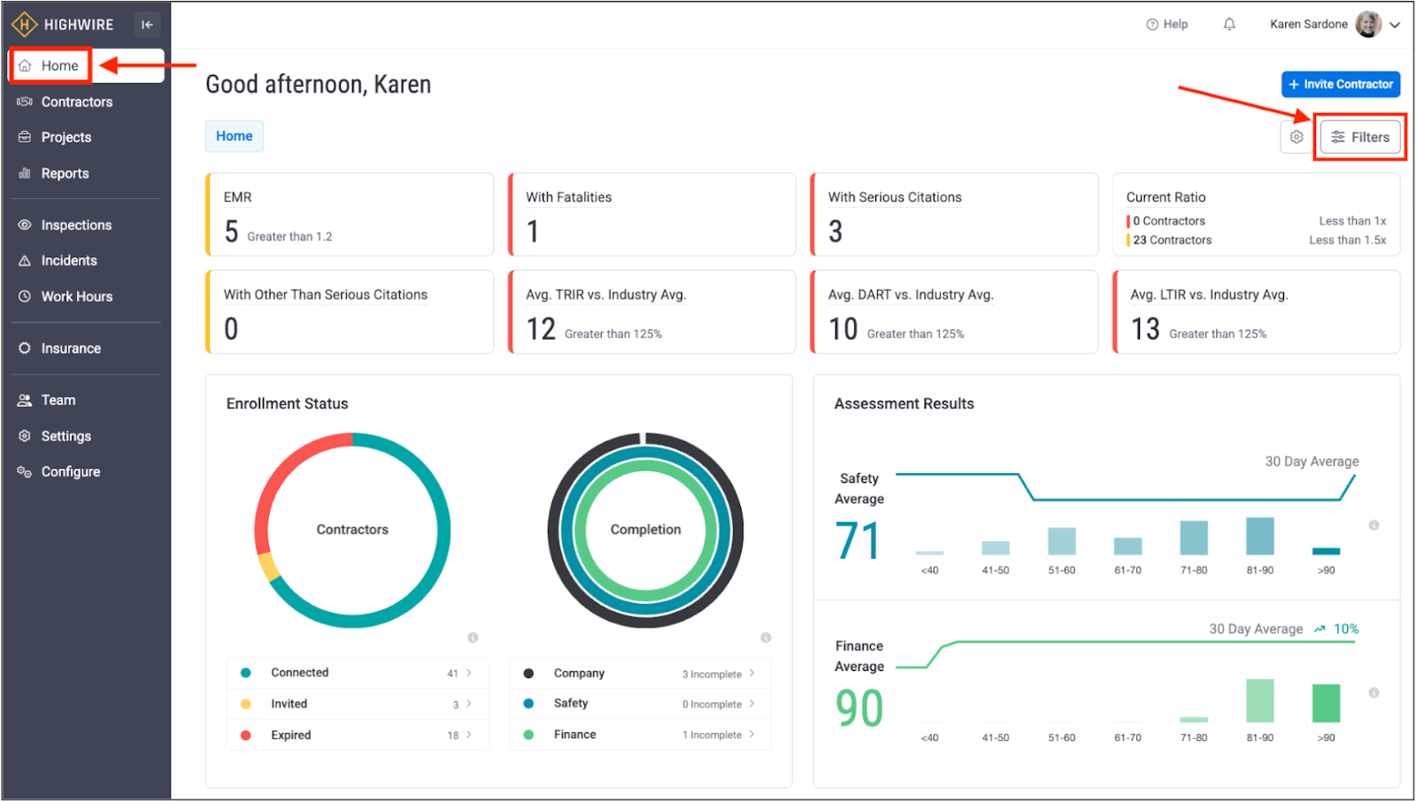Collapse the sidebar using the collapse icon

tap(147, 25)
